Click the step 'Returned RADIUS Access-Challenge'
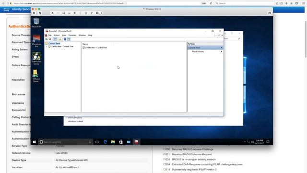The height and width of the screenshot is (173, 307). point(193,149)
